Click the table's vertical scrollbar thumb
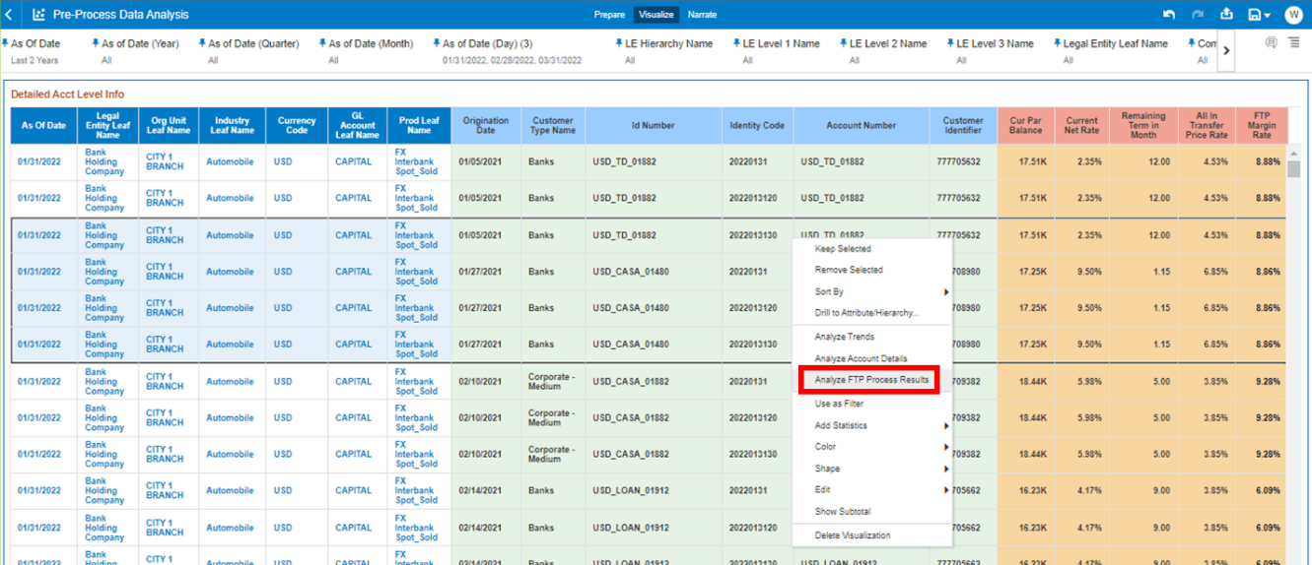 (1293, 169)
